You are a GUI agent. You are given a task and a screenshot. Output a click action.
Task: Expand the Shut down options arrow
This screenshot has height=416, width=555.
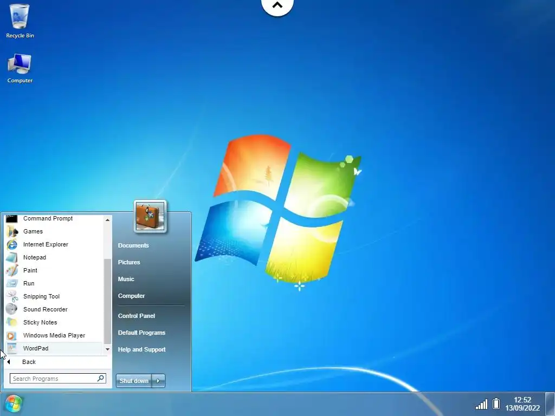click(158, 381)
